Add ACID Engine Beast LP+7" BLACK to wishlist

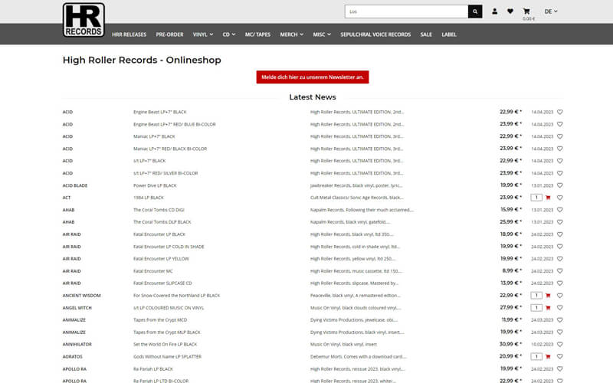(560, 112)
